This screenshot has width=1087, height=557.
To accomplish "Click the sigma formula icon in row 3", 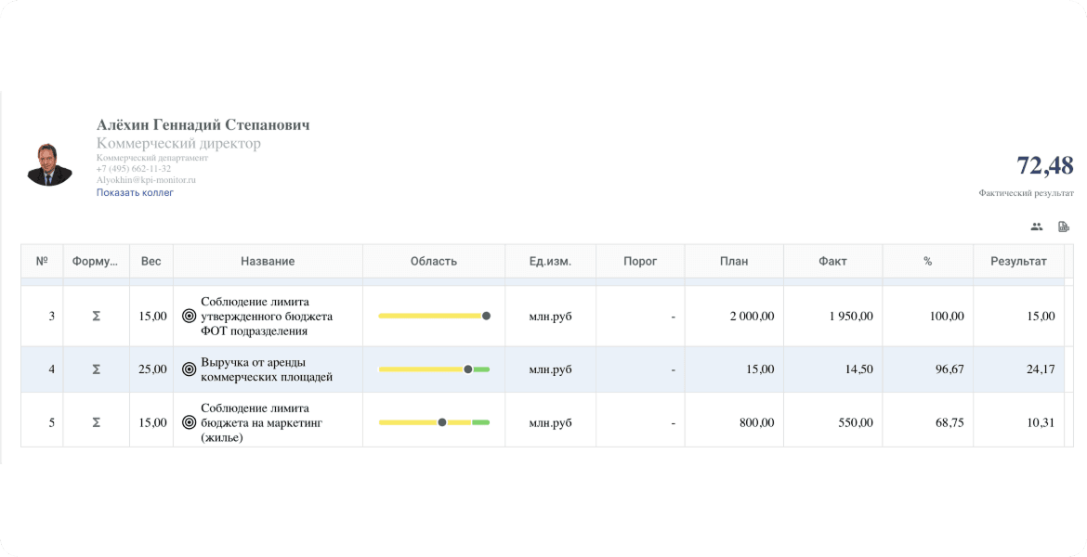I will (x=97, y=316).
